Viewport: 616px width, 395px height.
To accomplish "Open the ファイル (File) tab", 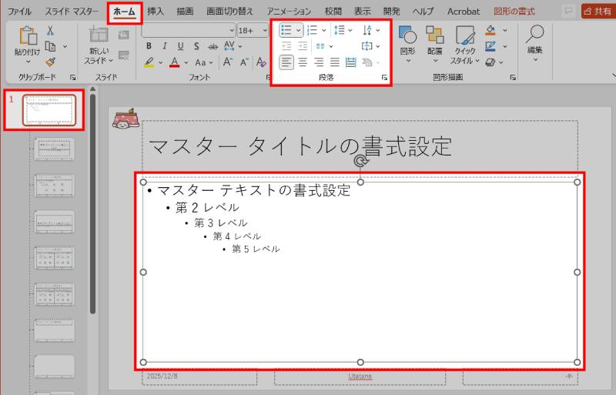I will point(20,12).
